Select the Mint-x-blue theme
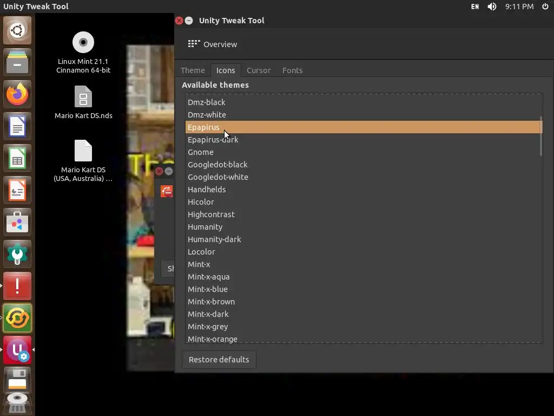The image size is (554, 416). pyautogui.click(x=364, y=289)
